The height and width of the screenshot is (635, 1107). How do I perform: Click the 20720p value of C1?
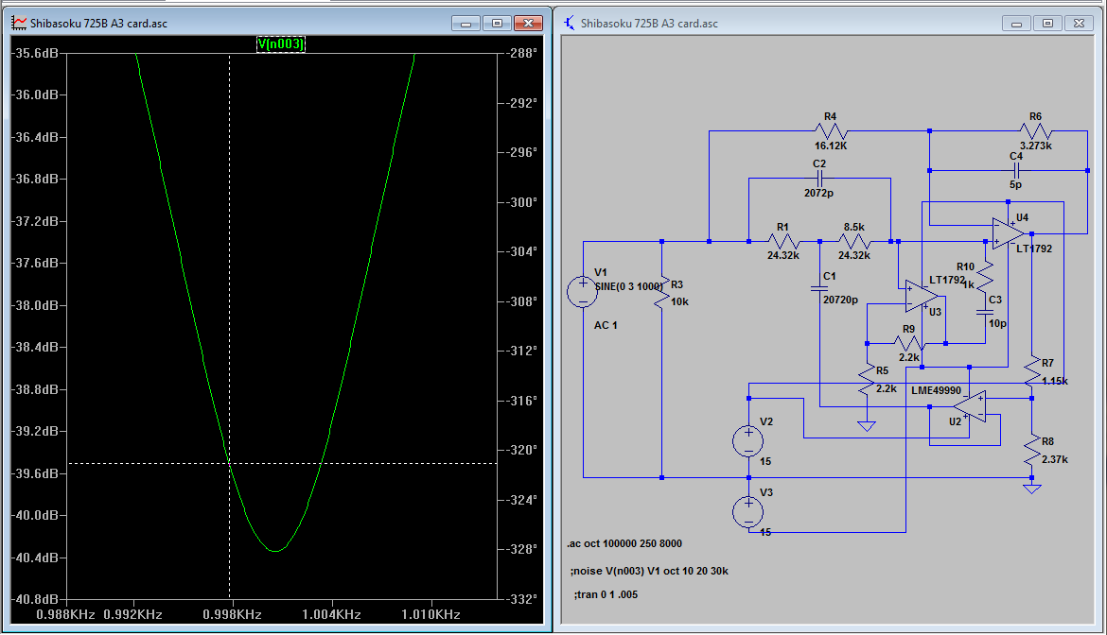point(841,300)
